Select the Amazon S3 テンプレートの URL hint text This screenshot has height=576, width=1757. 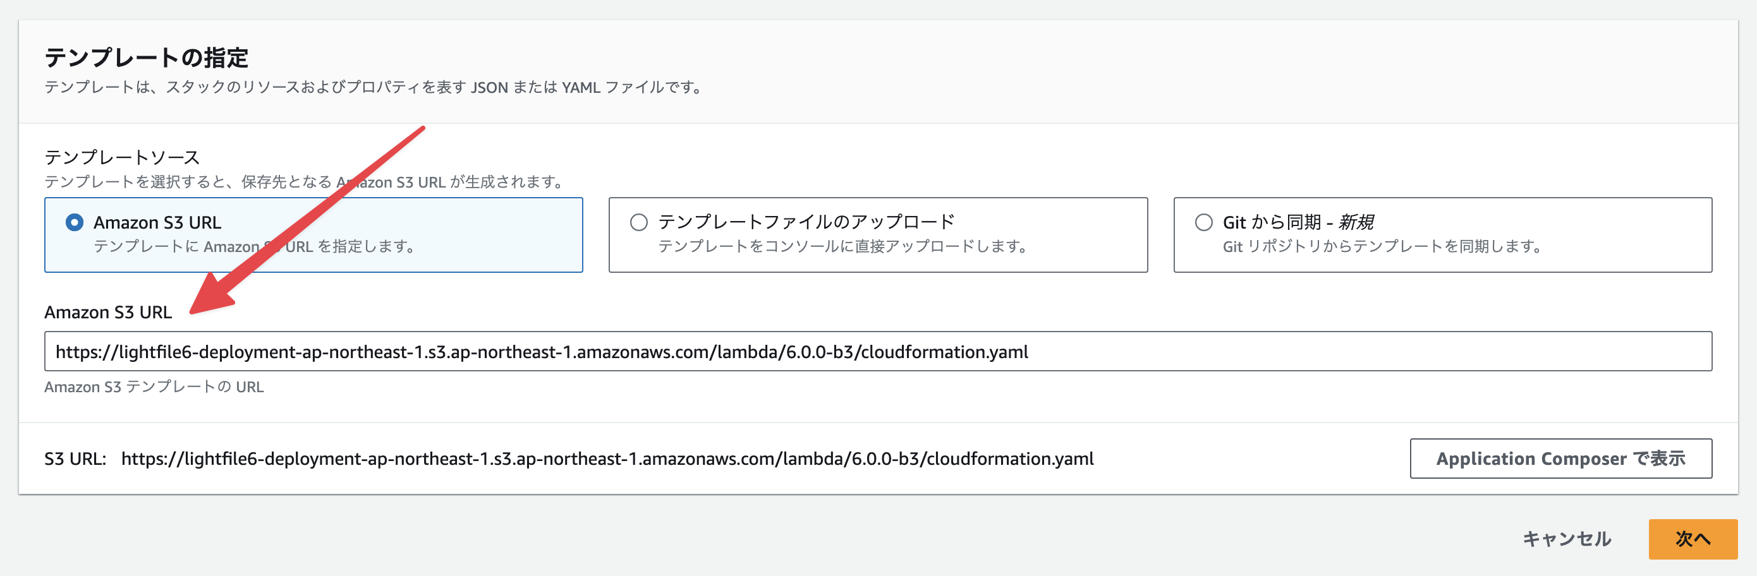click(154, 387)
